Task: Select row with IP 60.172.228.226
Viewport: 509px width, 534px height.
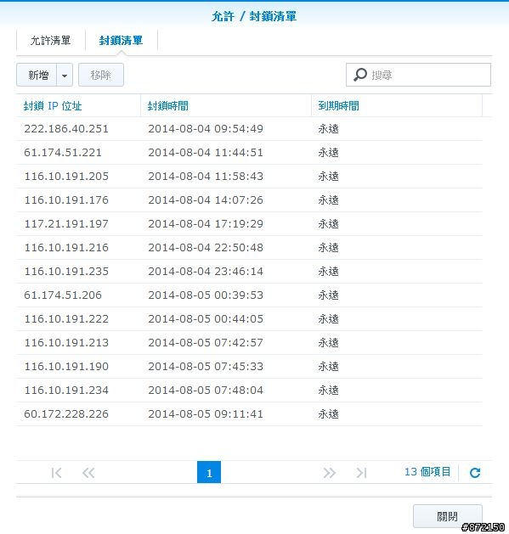Action: tap(249, 413)
